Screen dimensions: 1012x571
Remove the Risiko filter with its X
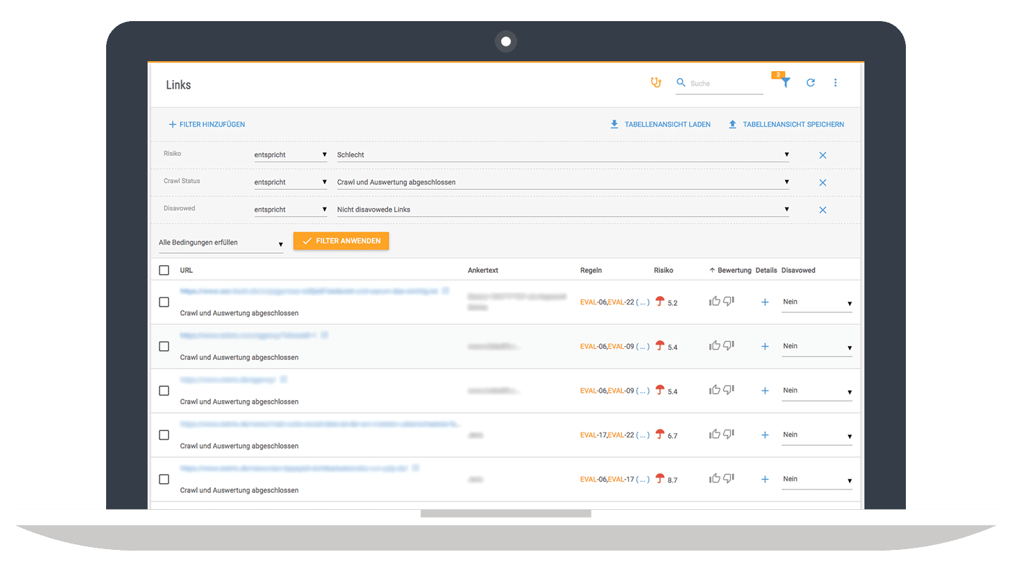(823, 155)
